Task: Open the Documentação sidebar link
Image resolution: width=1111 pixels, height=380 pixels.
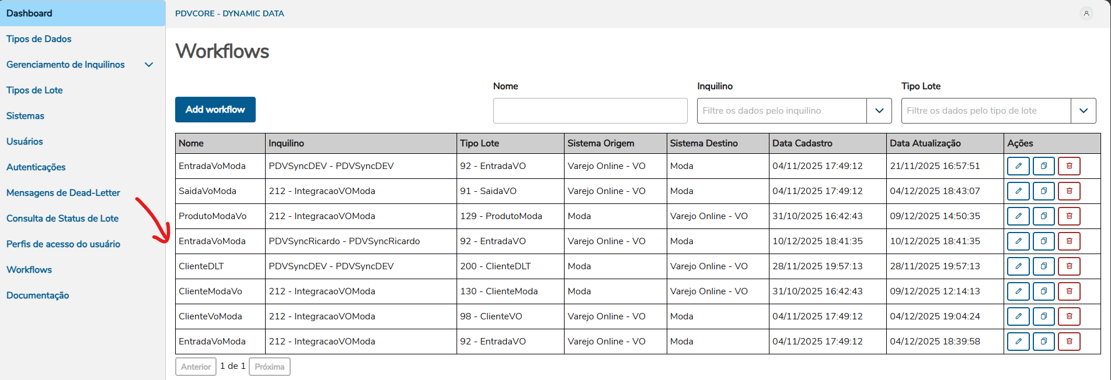Action: point(38,295)
